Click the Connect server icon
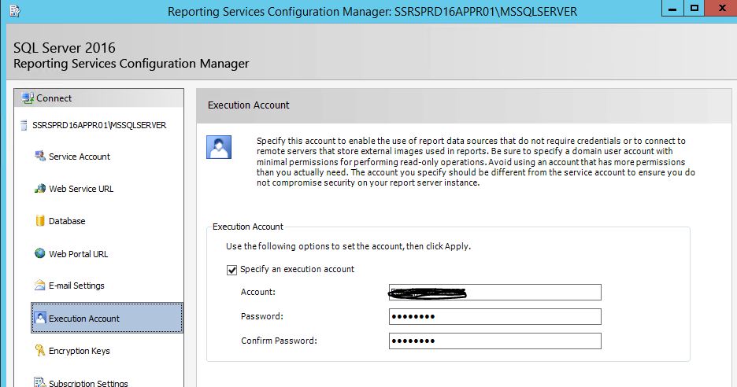The image size is (737, 387). [28, 98]
